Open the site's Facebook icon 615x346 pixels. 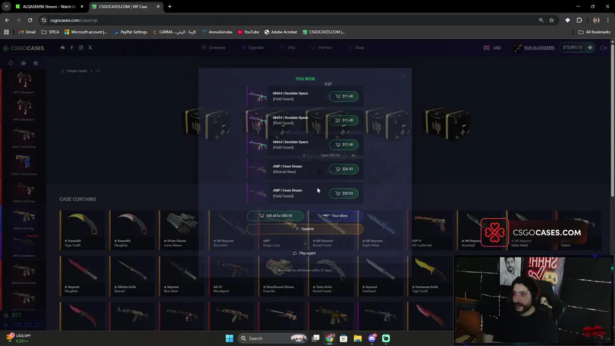[x=72, y=48]
